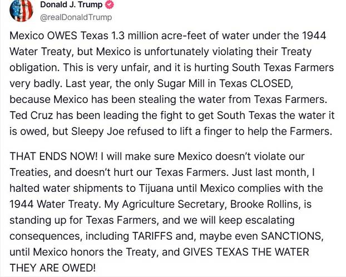Click the word CLOSED in the post
The height and width of the screenshot is (277, 346).
271,83
